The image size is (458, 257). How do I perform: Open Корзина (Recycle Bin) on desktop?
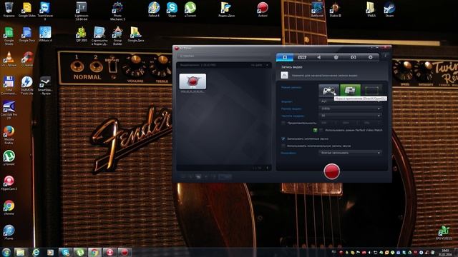pyautogui.click(x=9, y=9)
